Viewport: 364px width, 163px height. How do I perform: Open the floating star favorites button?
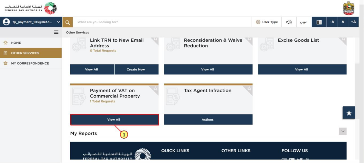tap(349, 113)
